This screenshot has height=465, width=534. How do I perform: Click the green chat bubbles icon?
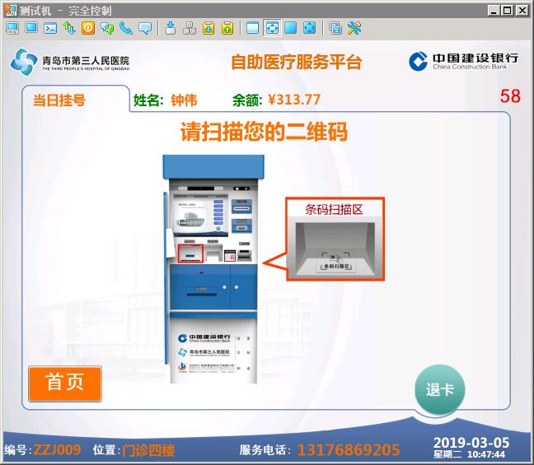(x=107, y=28)
